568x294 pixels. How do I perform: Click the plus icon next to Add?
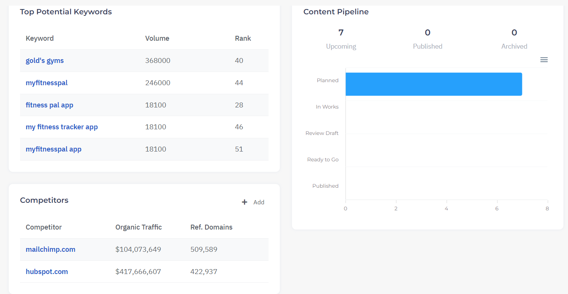click(x=245, y=202)
